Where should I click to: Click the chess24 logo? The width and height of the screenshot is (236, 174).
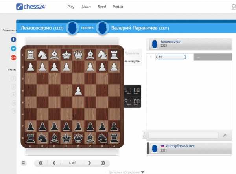(31, 7)
